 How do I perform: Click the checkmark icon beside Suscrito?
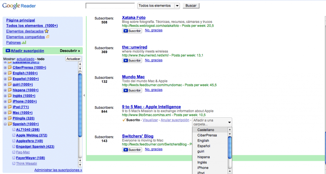124,120
